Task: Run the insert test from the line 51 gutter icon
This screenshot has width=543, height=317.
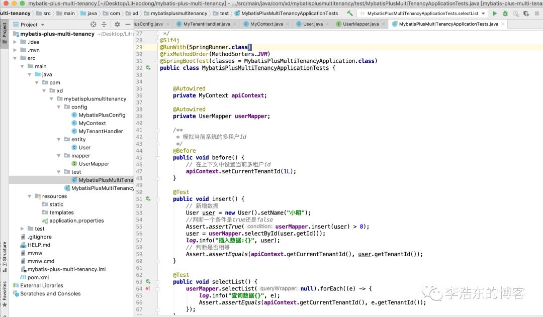Action: (148, 199)
